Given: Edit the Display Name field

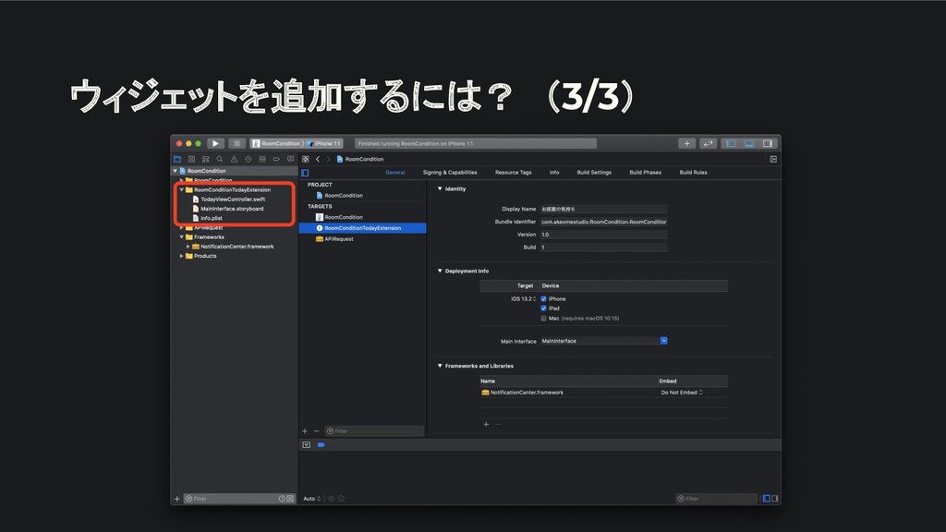Looking at the screenshot, I should 603,210.
